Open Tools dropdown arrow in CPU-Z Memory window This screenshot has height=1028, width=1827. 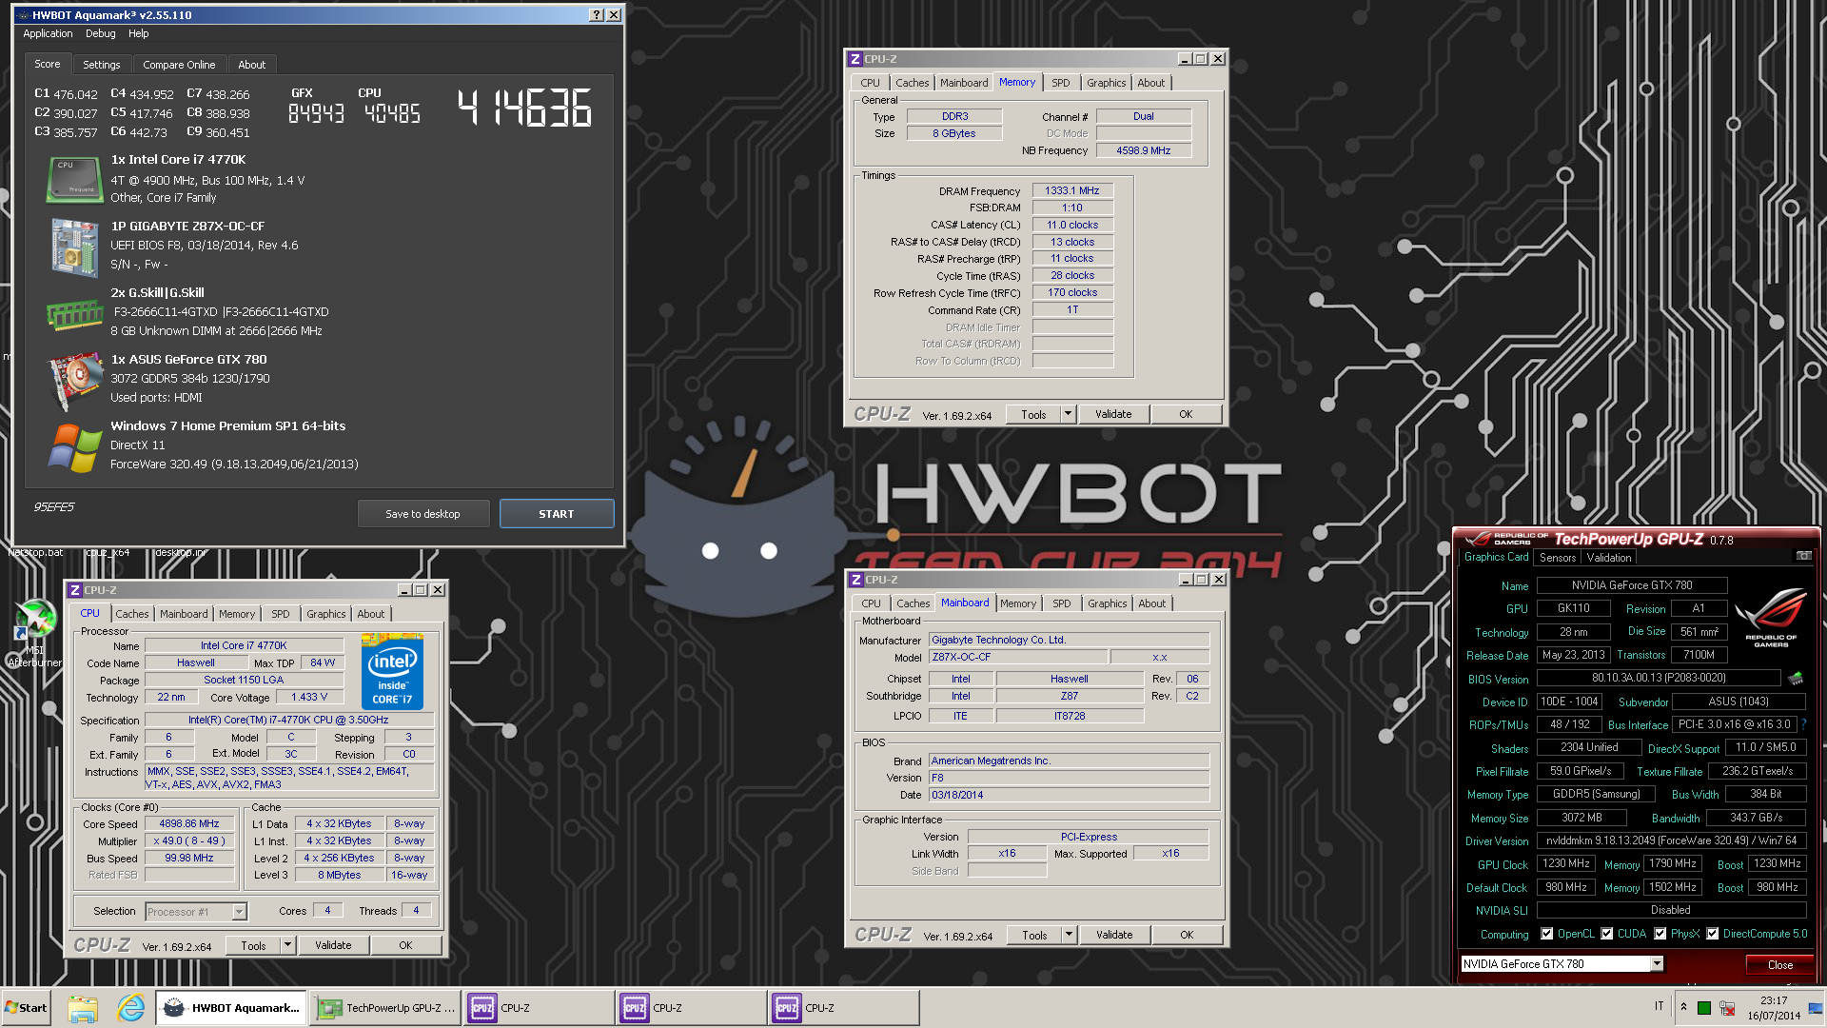(1068, 414)
